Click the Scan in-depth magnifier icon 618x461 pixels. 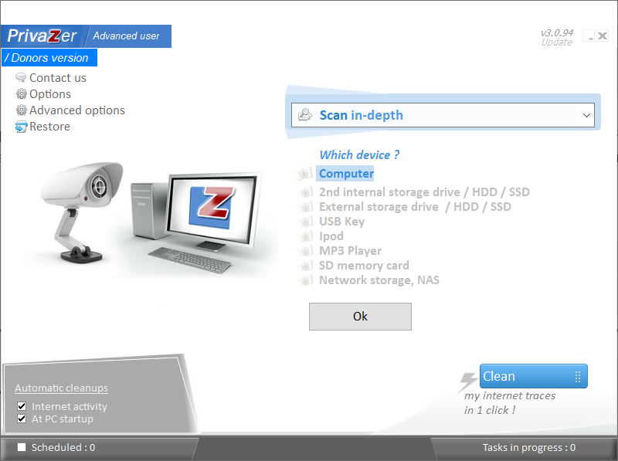[x=305, y=115]
